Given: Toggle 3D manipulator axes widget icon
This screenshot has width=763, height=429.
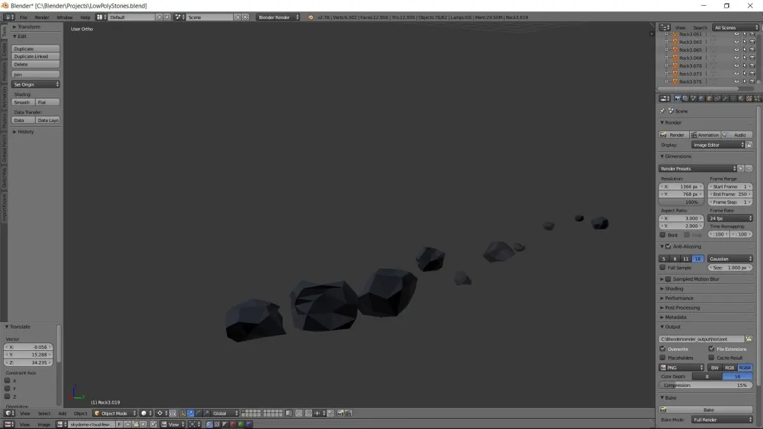Looking at the screenshot, I should tap(182, 413).
